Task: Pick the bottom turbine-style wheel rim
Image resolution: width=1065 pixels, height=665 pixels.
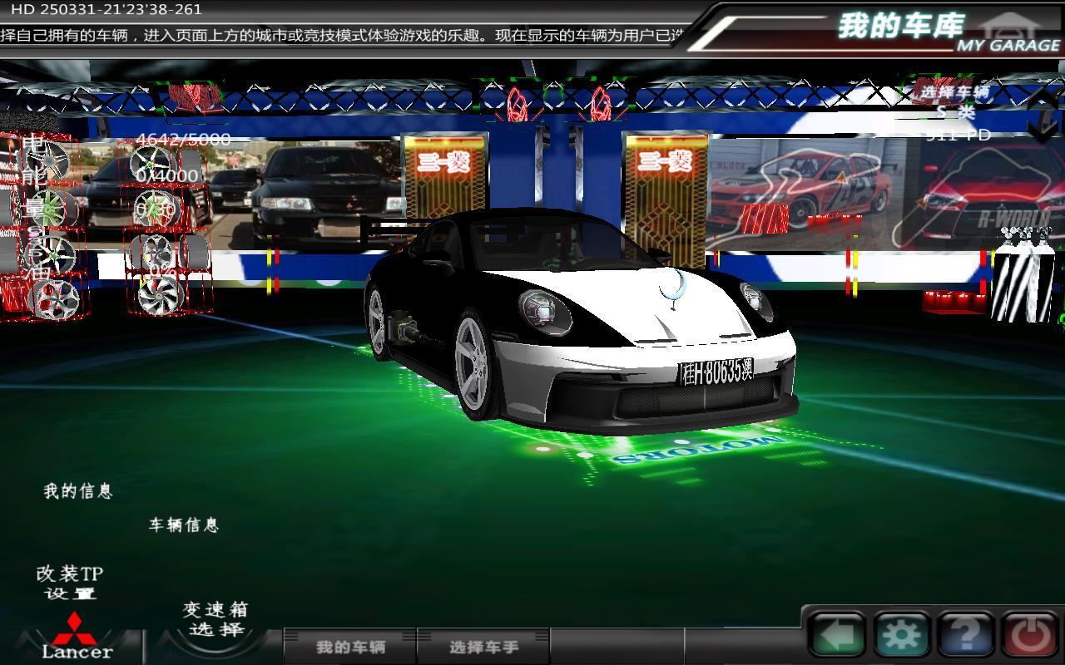Action: pos(160,295)
